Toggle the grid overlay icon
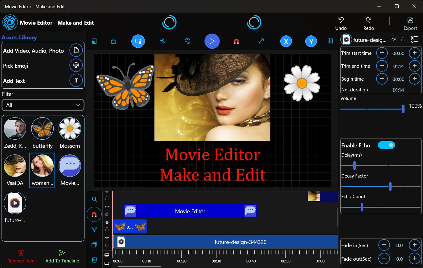Screen dimensions: 423x268 coord(330,41)
